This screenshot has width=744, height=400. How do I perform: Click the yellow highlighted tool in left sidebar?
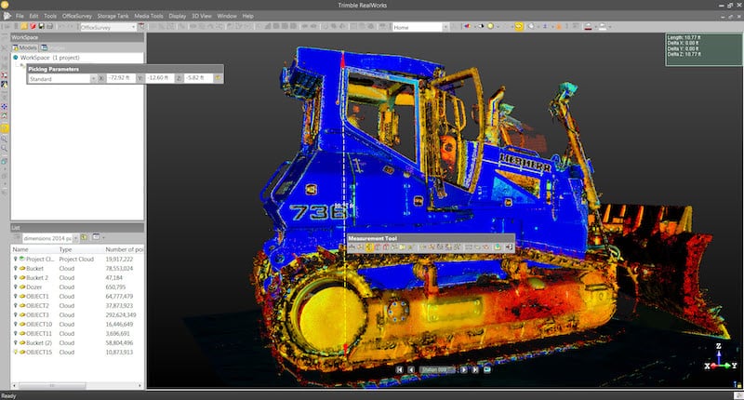pyautogui.click(x=5, y=128)
